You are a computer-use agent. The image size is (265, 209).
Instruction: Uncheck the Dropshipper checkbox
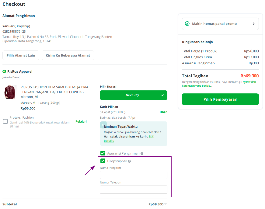[x=103, y=161]
